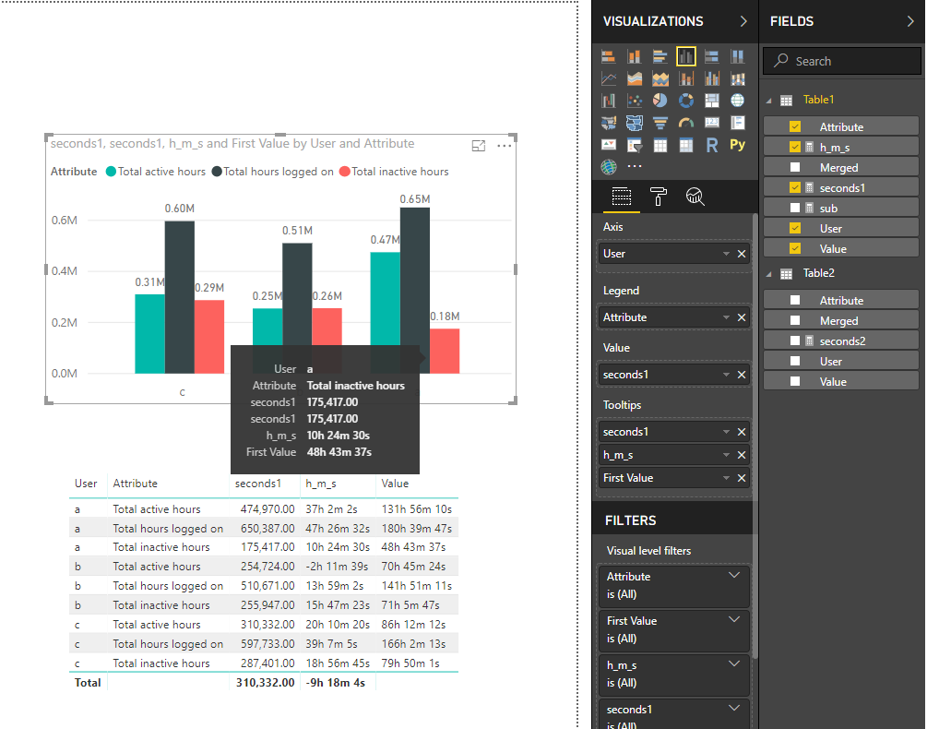Choose the ArcGIS globe map visualization
Screen dimensions: 939x729
point(609,166)
